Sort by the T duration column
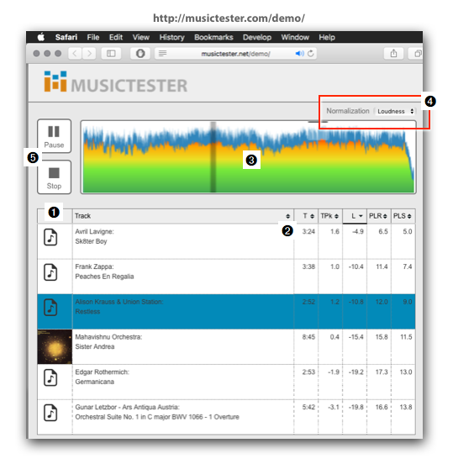Viewport: 453px width, 464px height. pyautogui.click(x=306, y=216)
